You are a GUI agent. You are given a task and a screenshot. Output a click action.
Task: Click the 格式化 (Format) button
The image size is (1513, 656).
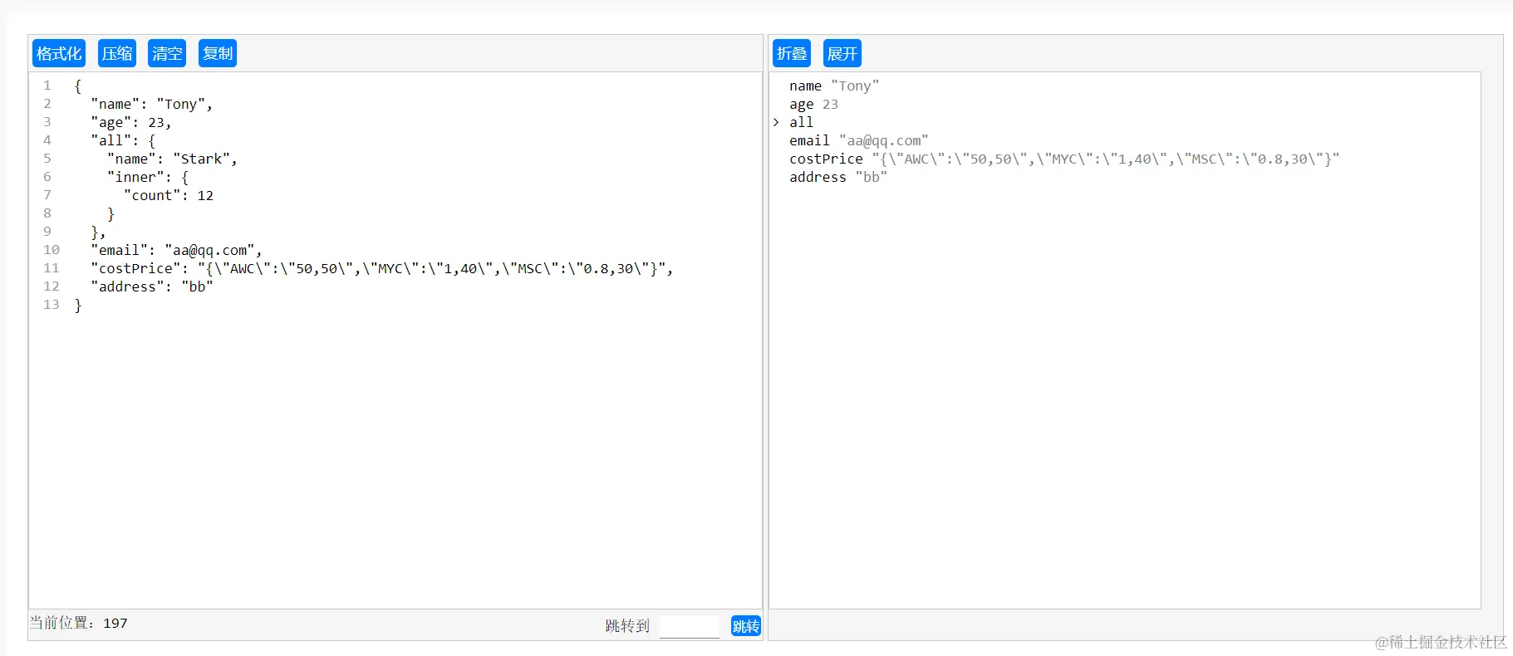pos(59,54)
